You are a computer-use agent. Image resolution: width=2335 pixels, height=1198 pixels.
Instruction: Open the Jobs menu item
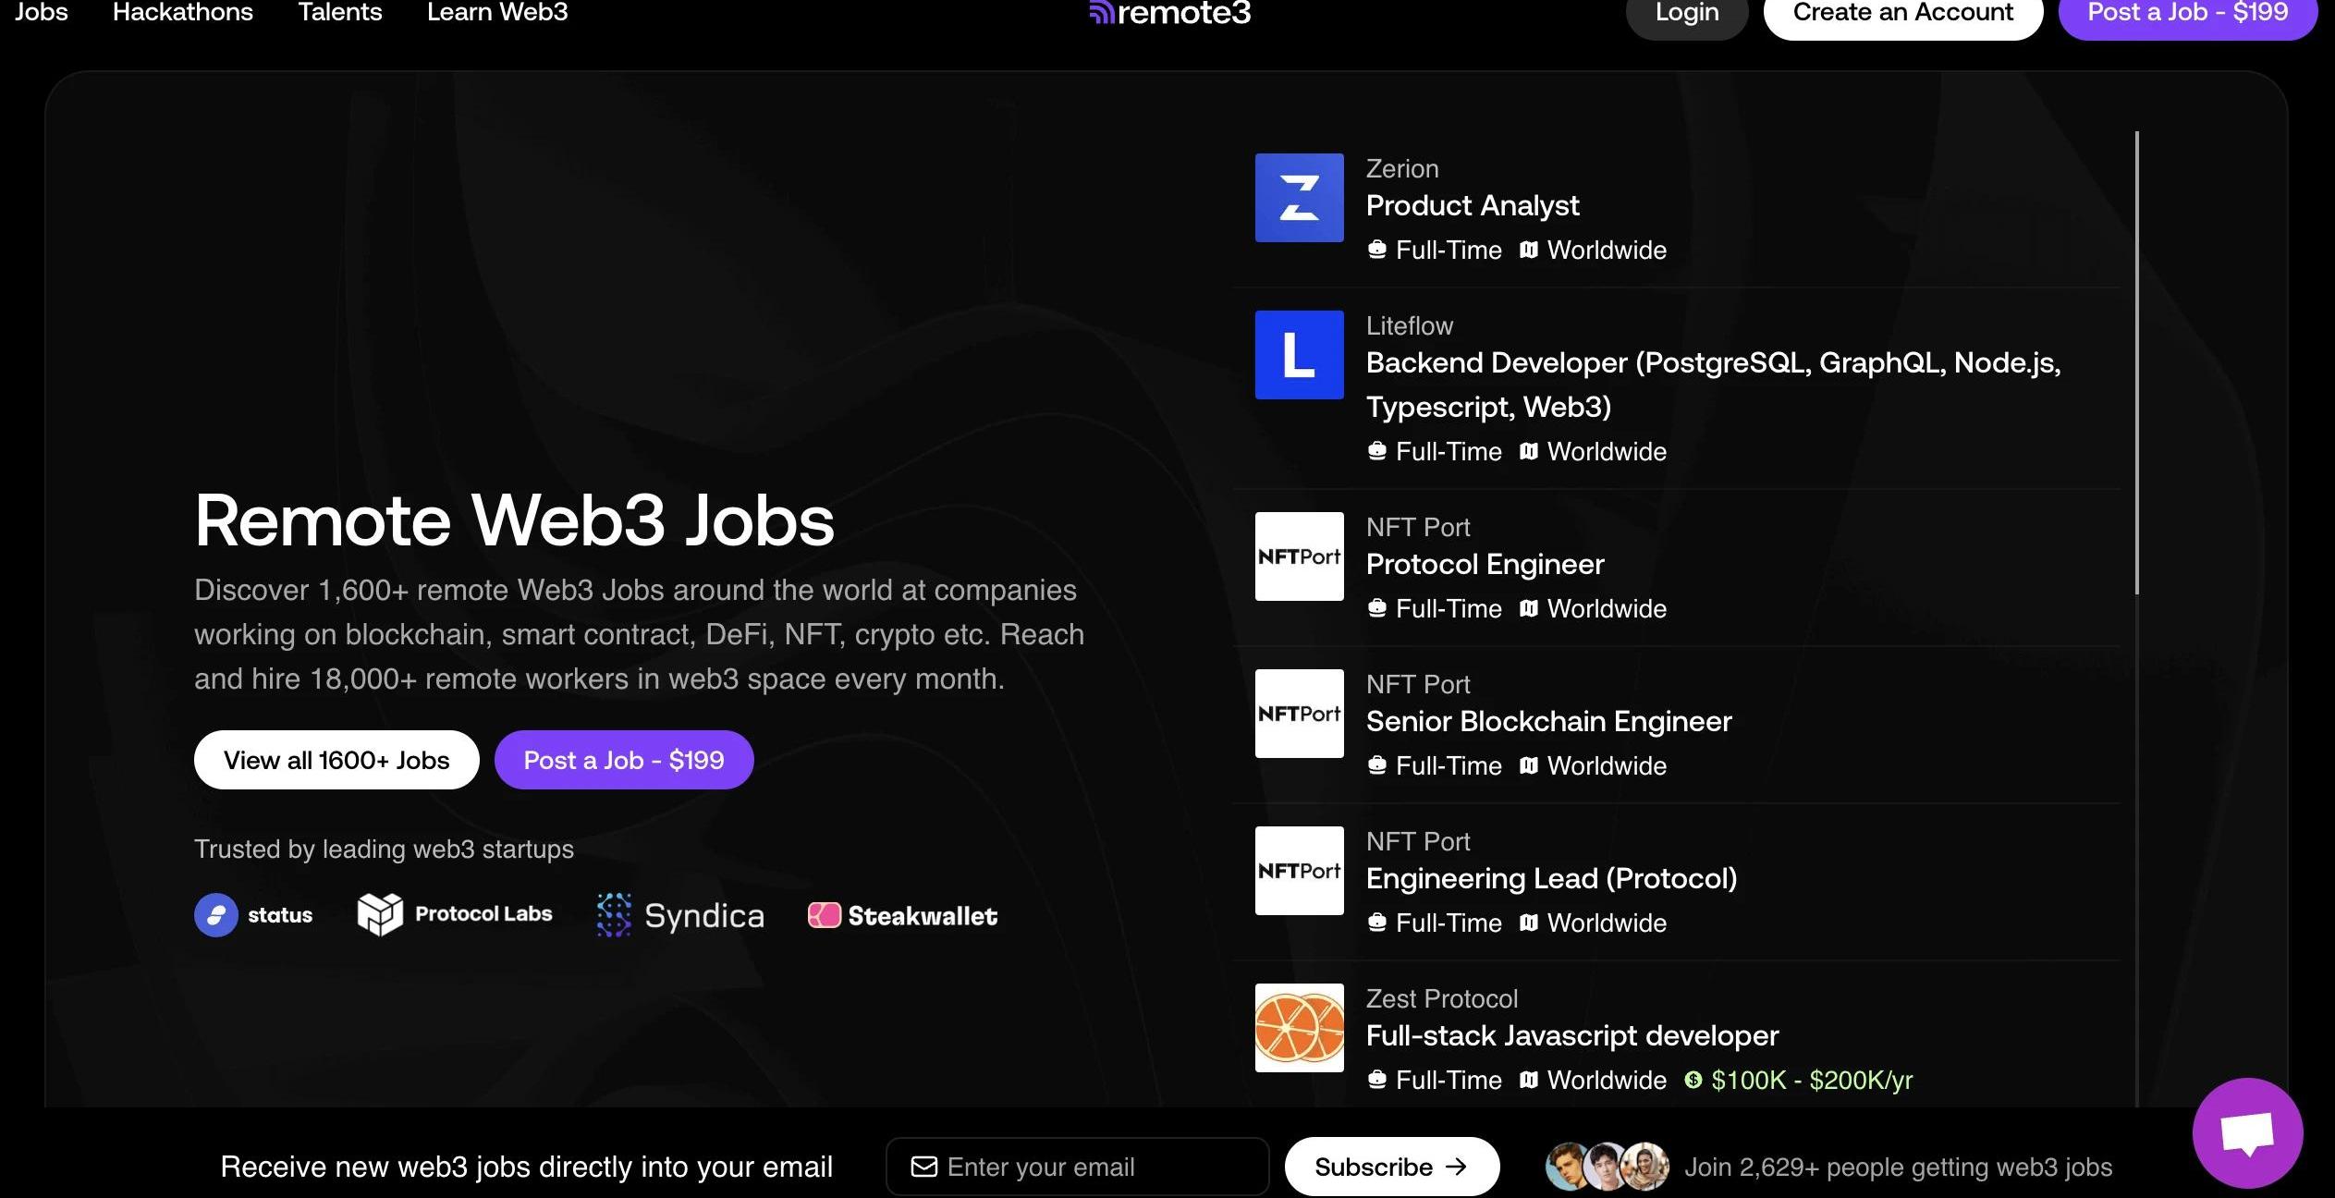tap(42, 12)
